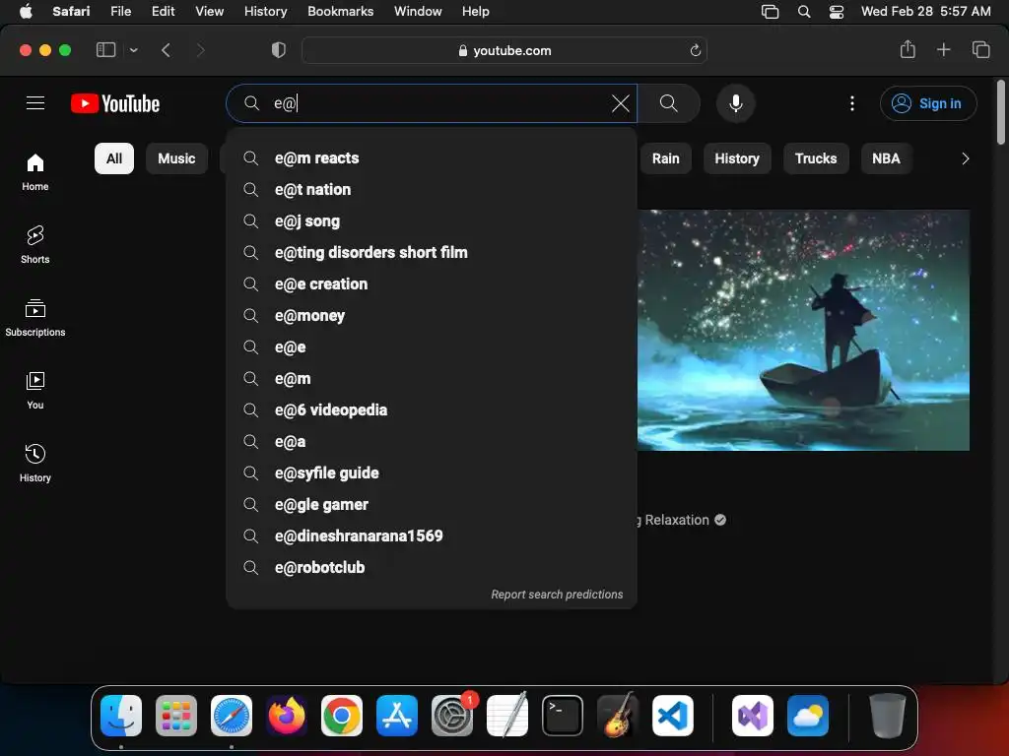Show Safari tab overview

(x=980, y=49)
